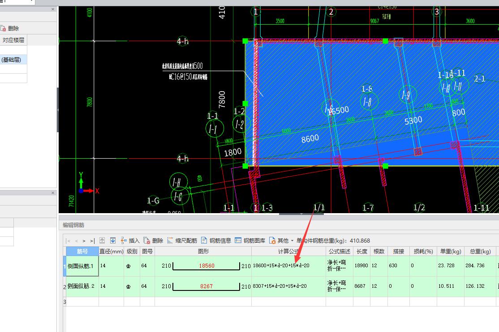
Task: Click the 16500 dimension label in drawing
Action: pyautogui.click(x=339, y=111)
